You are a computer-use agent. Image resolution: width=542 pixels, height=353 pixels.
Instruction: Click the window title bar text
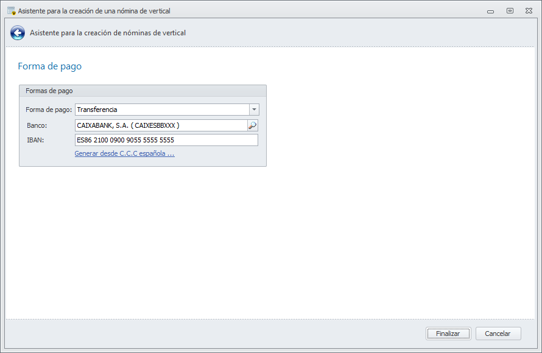point(94,11)
